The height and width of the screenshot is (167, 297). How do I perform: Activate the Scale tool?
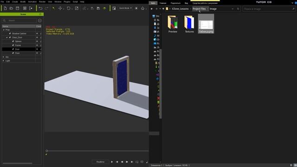(77, 8)
